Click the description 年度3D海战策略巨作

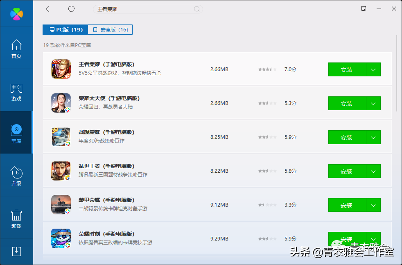point(102,141)
